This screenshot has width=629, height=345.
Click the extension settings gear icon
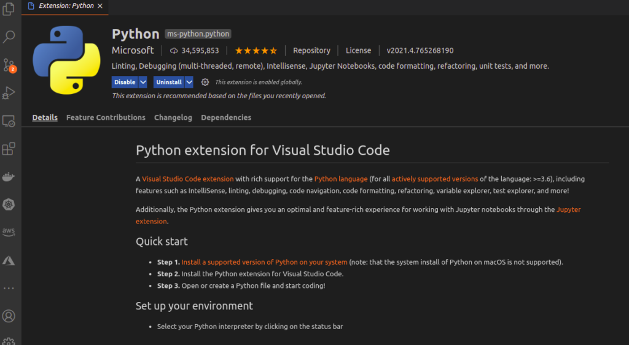pos(205,82)
